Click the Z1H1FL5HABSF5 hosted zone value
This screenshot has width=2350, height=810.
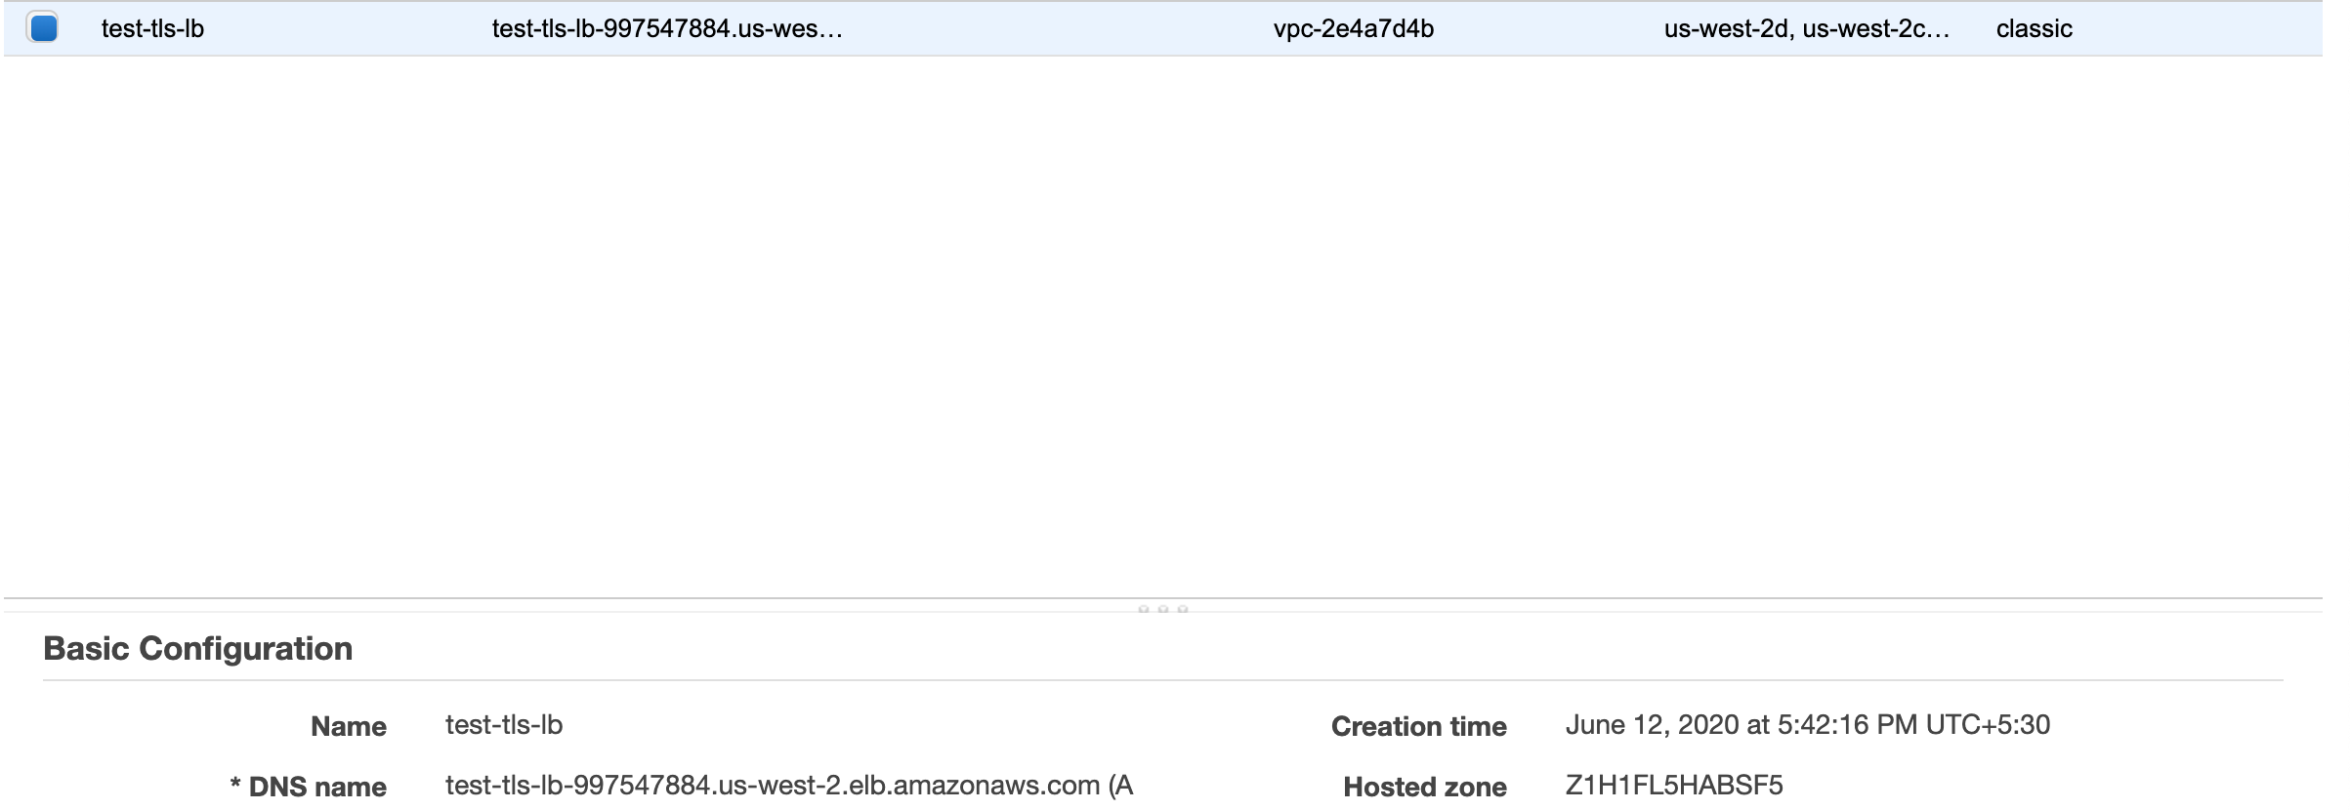click(x=1673, y=786)
